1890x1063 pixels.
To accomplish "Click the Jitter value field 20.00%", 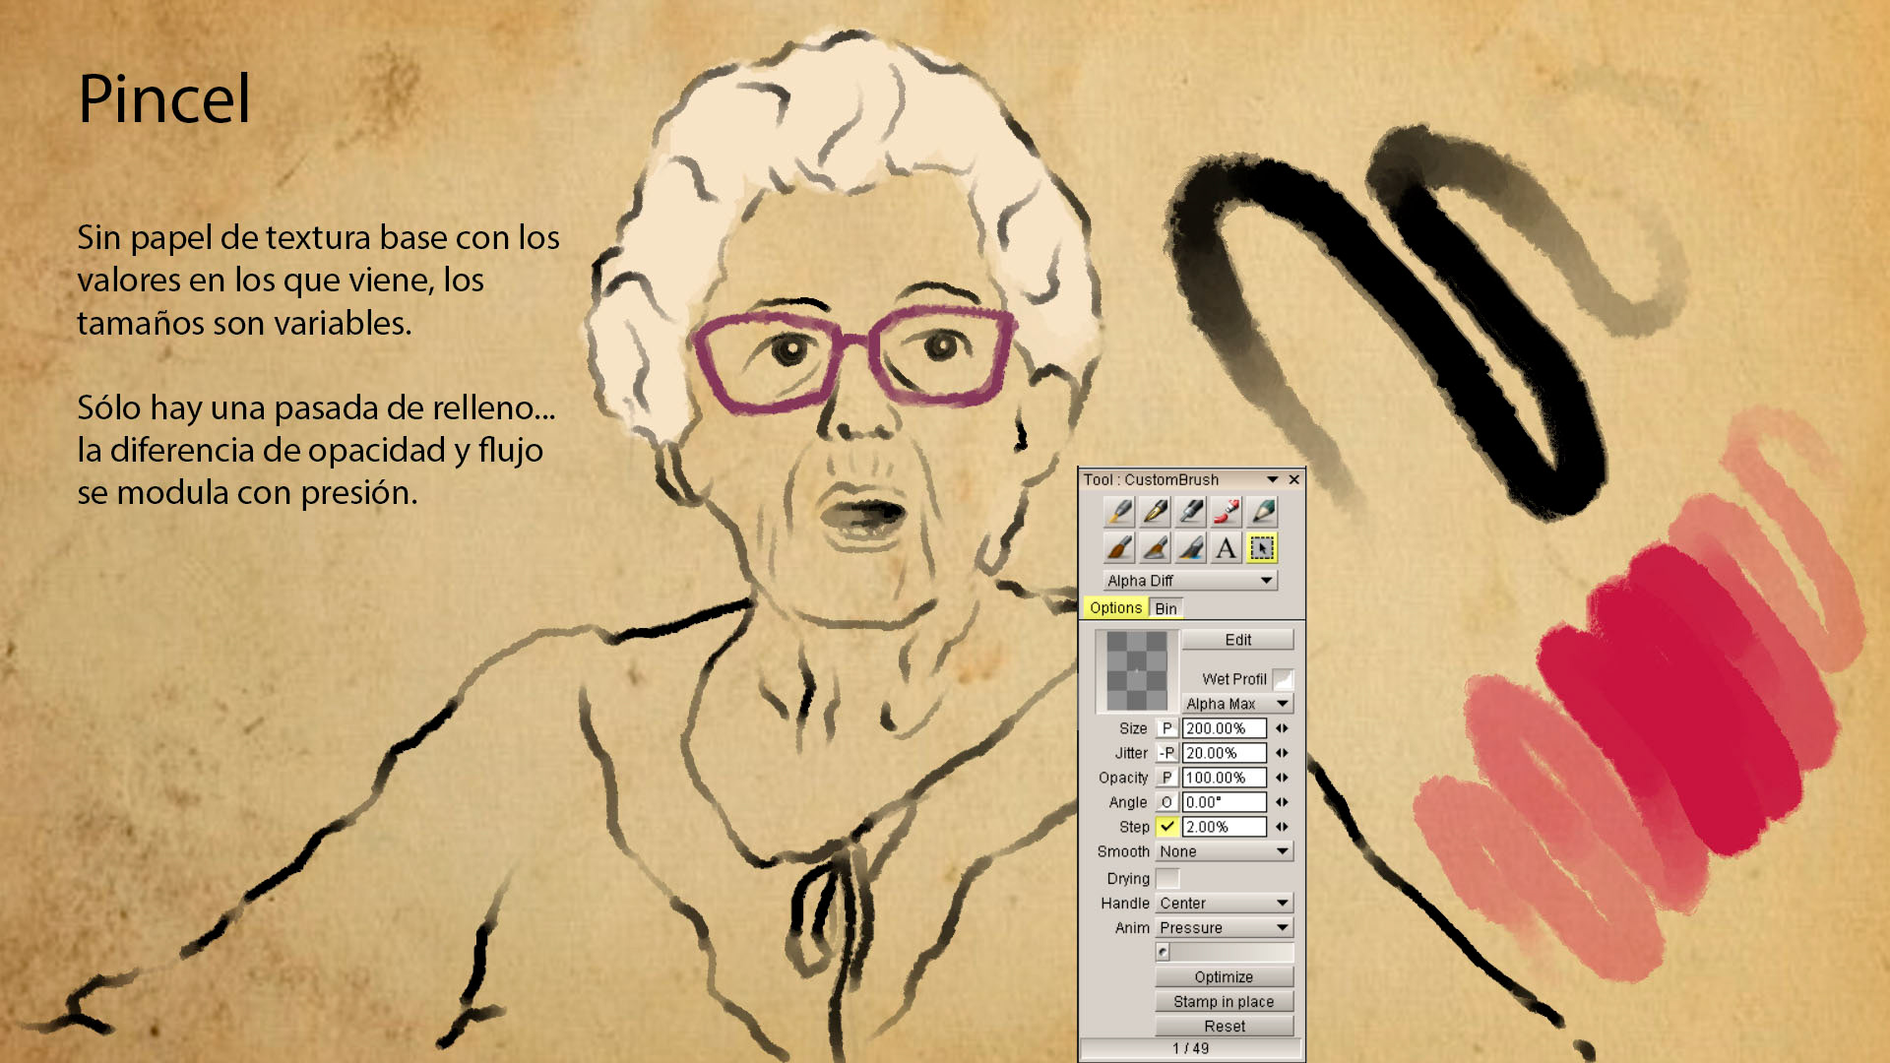I will (x=1224, y=753).
